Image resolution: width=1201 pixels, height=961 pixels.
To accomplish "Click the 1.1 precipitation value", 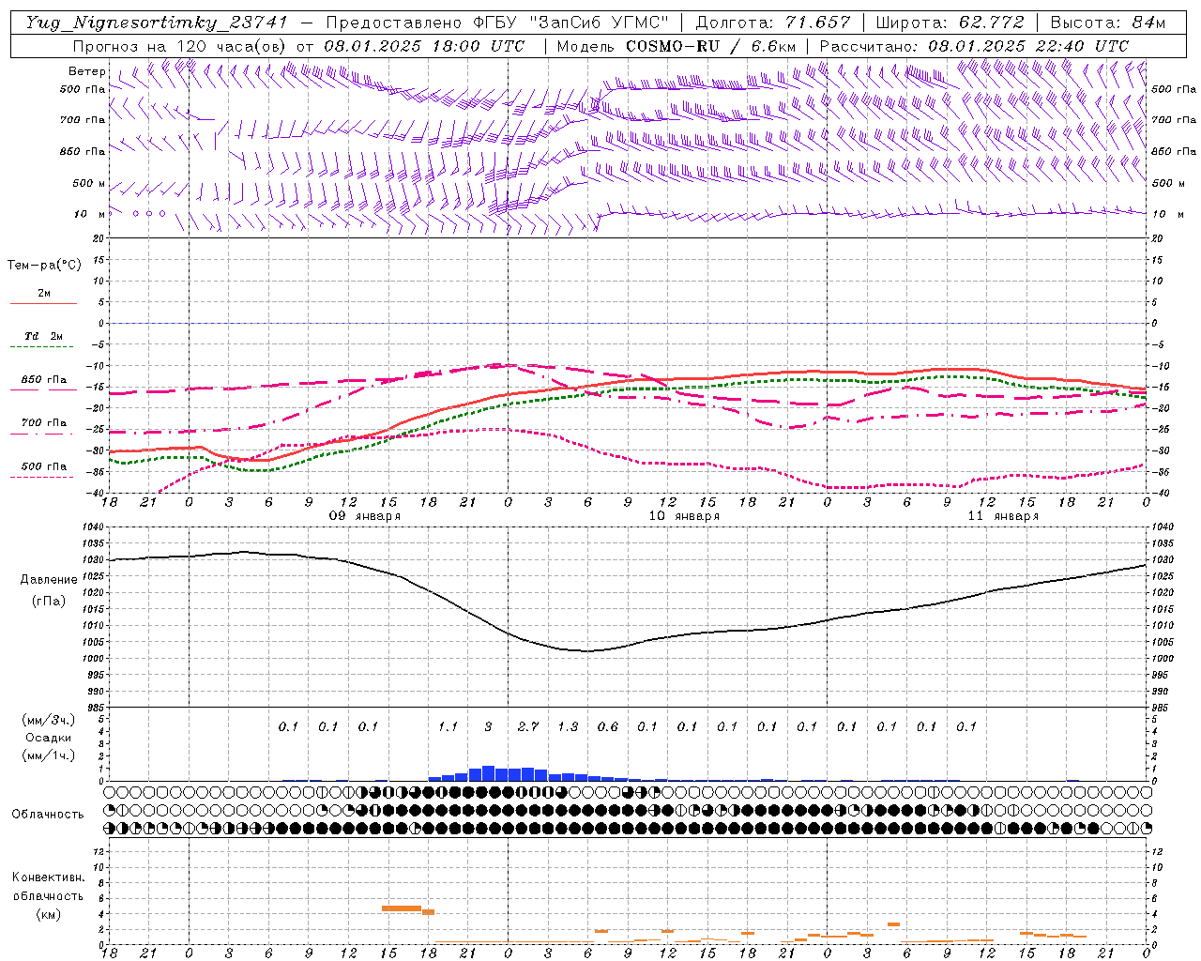I will pos(448,726).
